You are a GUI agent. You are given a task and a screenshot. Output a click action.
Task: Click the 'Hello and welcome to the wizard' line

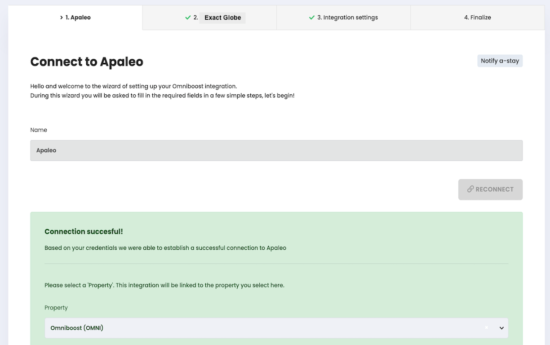click(133, 86)
